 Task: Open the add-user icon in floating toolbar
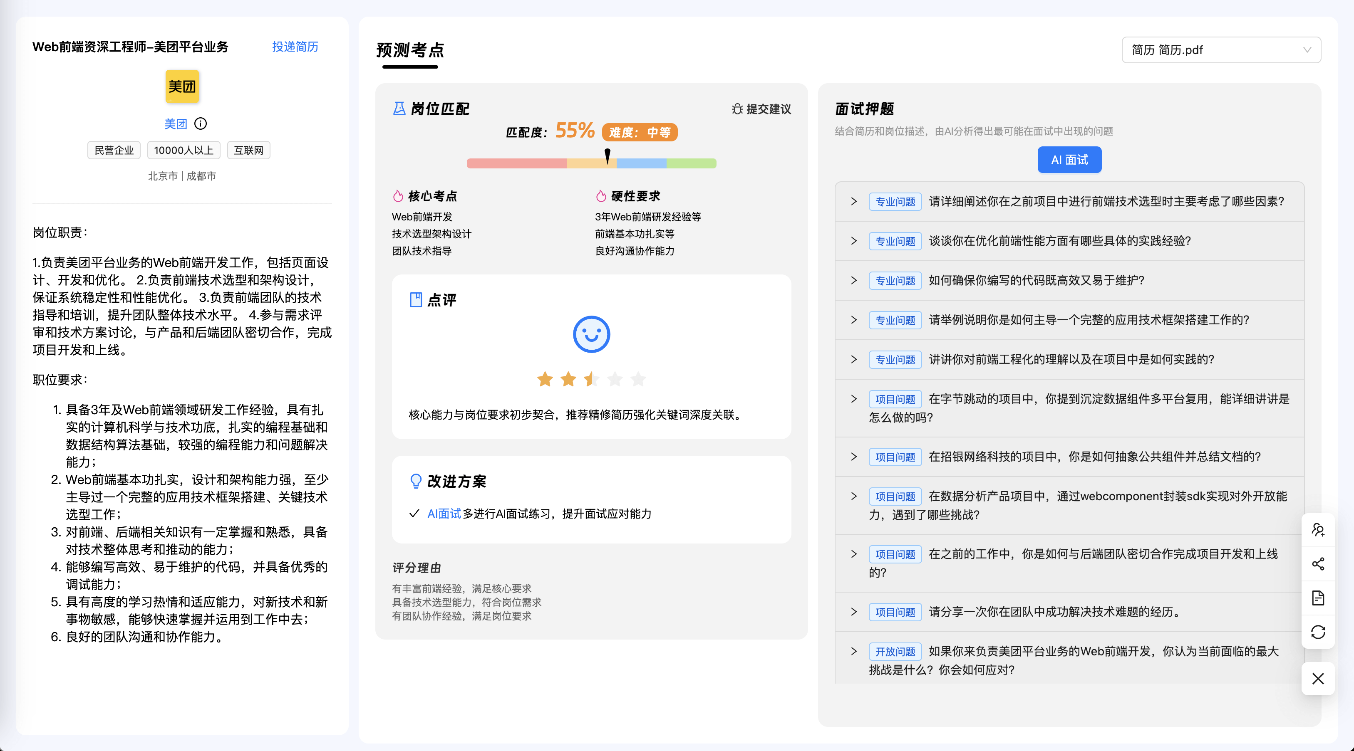[x=1318, y=530]
